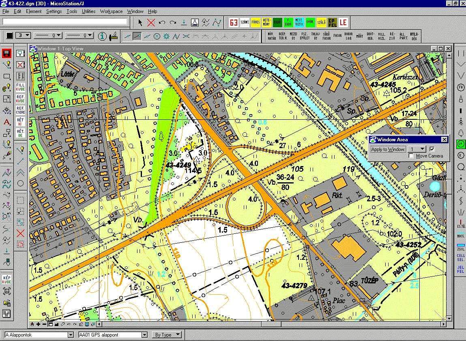Click the red save disk icon

(x=6, y=54)
